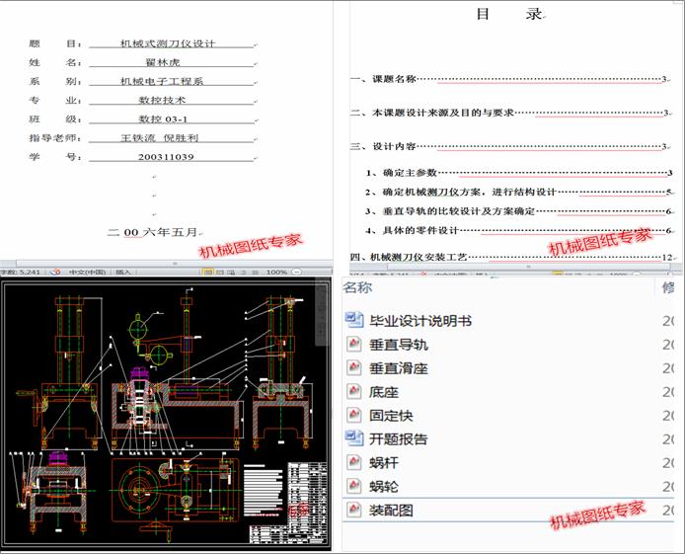Click the class text 数控 03-1
This screenshot has width=685, height=554.
click(163, 119)
